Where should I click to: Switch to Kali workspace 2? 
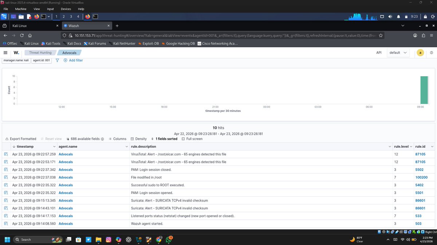tap(64, 16)
